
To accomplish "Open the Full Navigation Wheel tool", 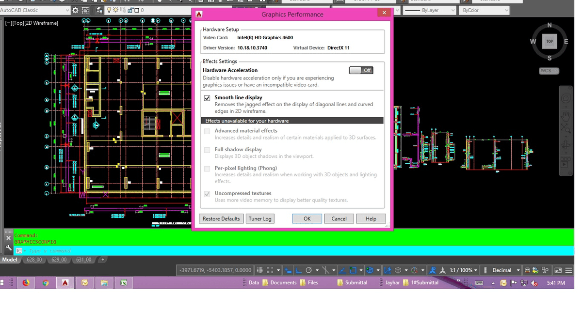I will 566,99.
